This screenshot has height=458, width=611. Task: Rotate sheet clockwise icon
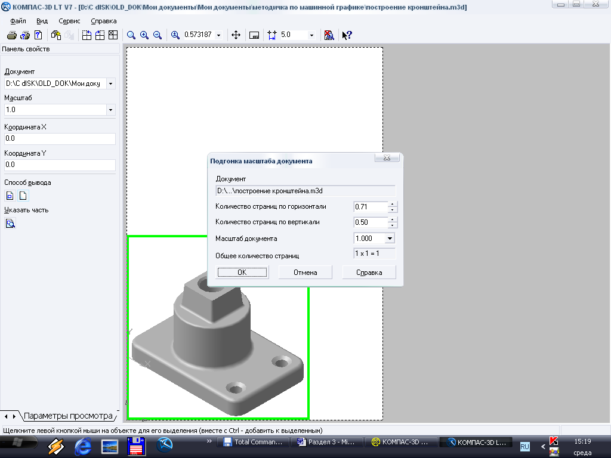100,35
